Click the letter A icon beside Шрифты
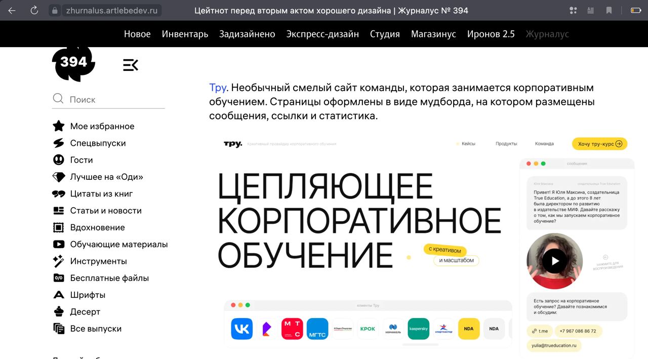Image resolution: width=648 pixels, height=359 pixels. (x=59, y=295)
